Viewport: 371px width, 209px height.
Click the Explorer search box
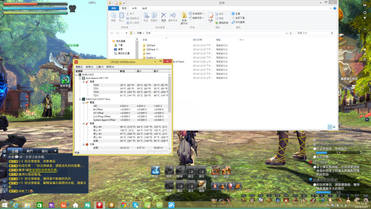coord(314,33)
